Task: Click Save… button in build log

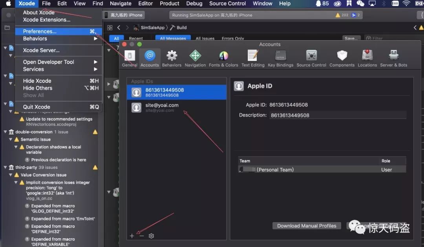Action: pyautogui.click(x=351, y=38)
